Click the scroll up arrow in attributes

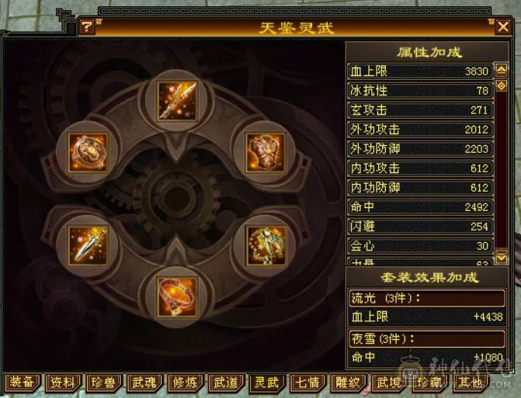coord(502,70)
